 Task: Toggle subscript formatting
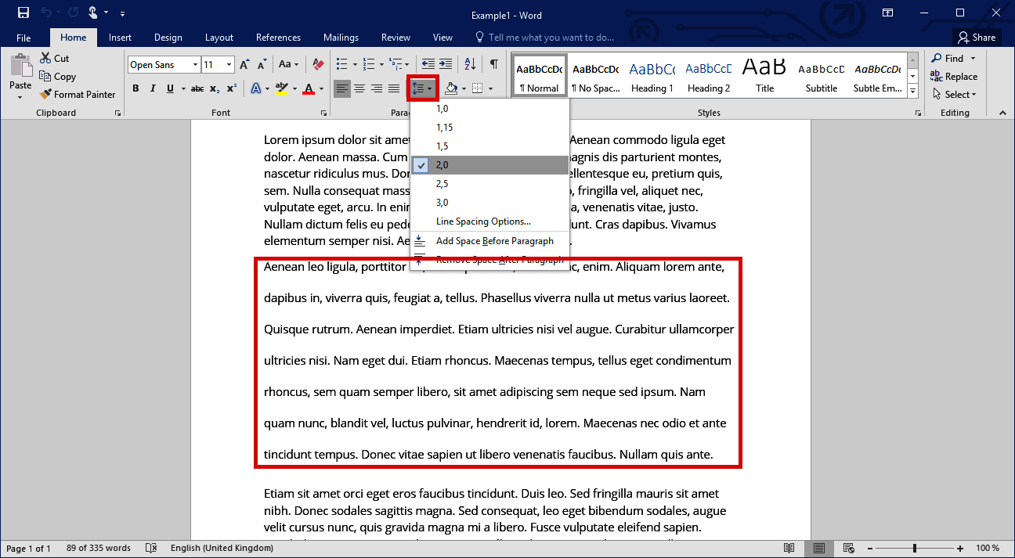click(x=214, y=88)
